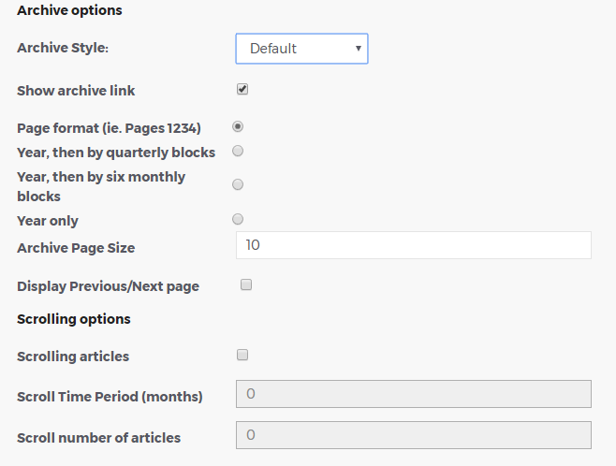
Task: Enable Display Previous/Next page checkbox
Action: pyautogui.click(x=246, y=284)
